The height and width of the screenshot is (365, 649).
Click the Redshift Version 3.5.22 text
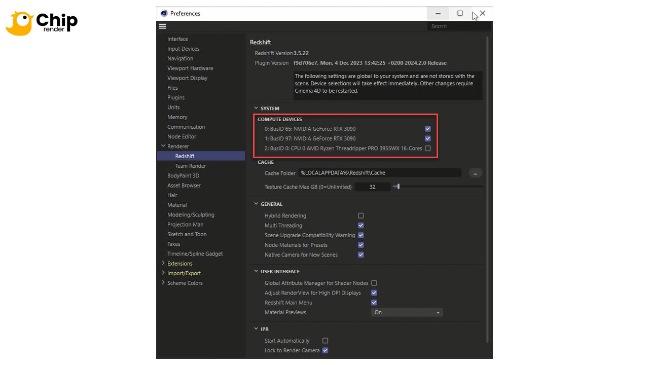(x=282, y=53)
